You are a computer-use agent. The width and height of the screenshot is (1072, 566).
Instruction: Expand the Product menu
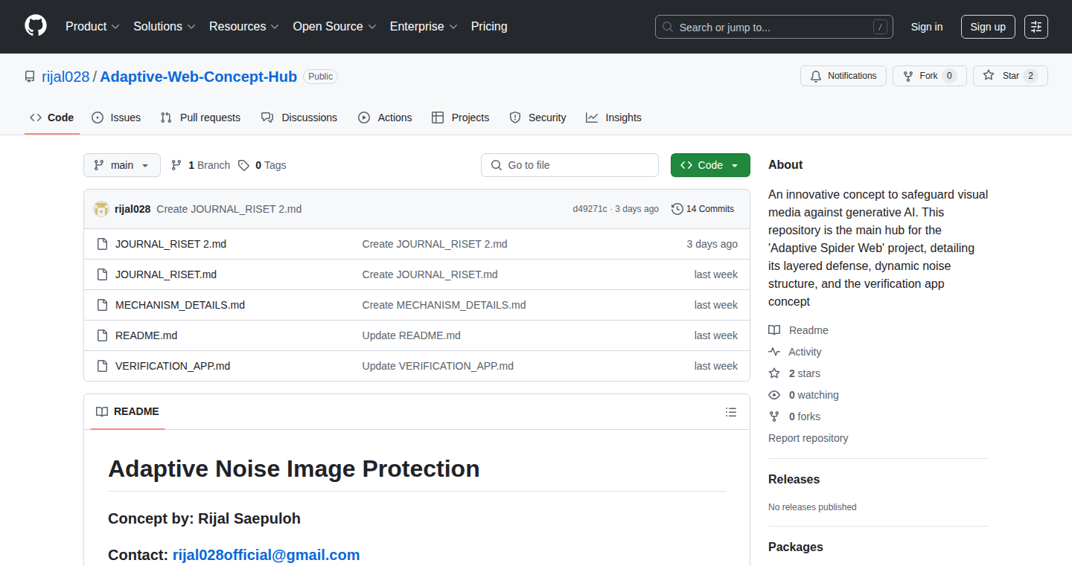tap(92, 27)
